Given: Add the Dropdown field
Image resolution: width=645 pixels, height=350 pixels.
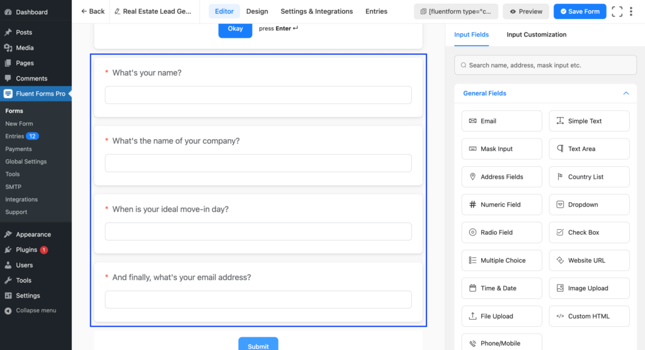Looking at the screenshot, I should [x=589, y=205].
